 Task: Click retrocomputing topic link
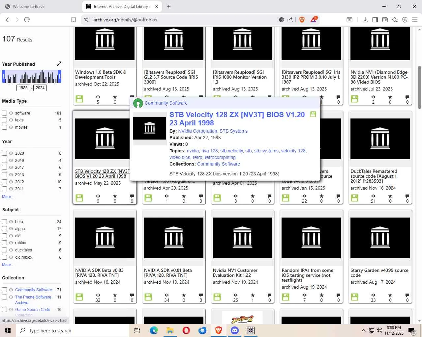click(220, 157)
